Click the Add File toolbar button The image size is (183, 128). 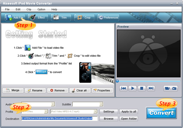[x=15, y=18]
